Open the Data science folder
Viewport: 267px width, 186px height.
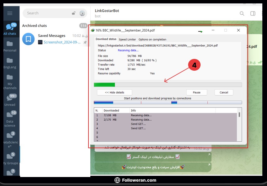tap(10, 119)
